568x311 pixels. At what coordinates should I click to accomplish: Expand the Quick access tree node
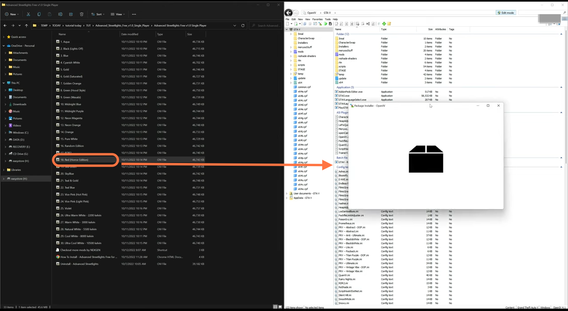pyautogui.click(x=4, y=37)
